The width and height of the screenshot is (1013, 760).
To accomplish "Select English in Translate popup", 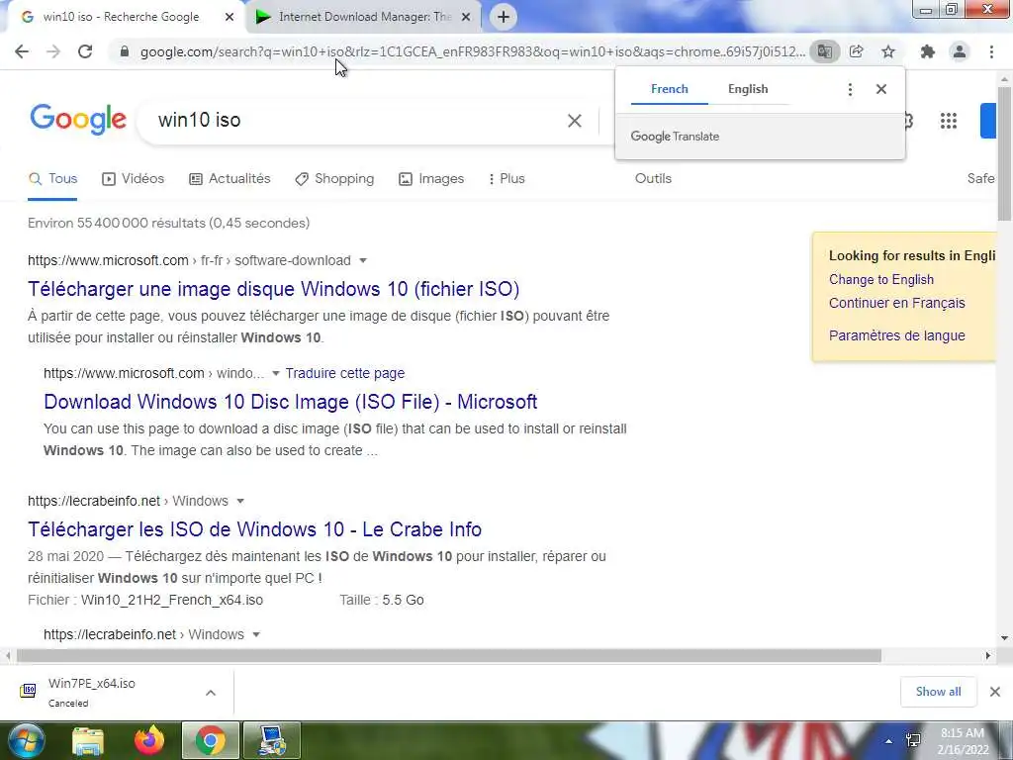I will (x=748, y=89).
